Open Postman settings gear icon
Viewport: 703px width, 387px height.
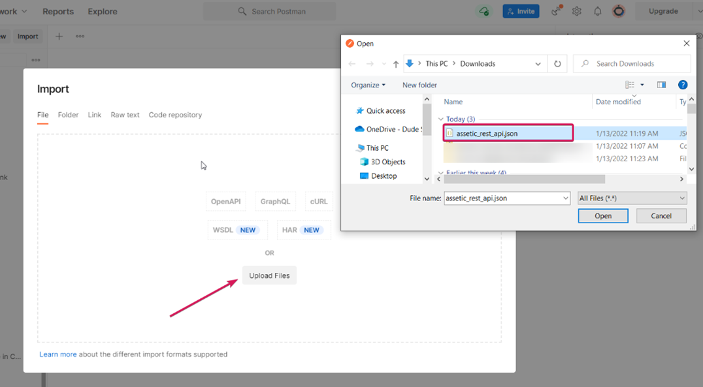576,11
